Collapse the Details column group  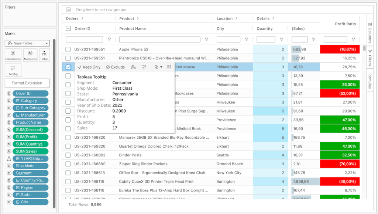click(274, 18)
